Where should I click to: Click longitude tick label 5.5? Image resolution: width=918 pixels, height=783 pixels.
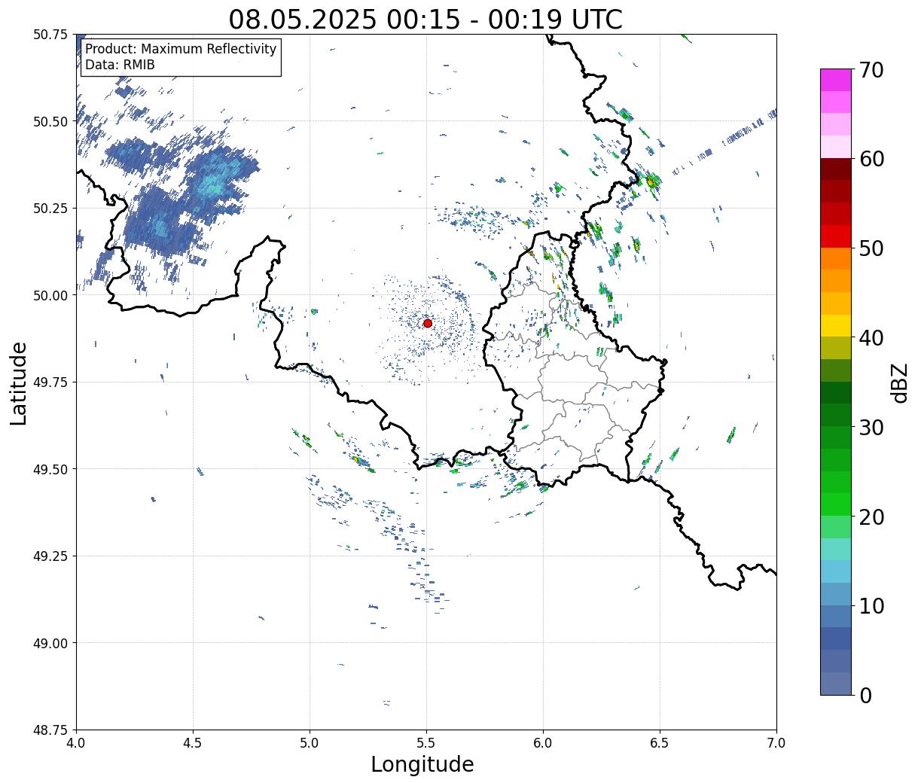coord(426,742)
